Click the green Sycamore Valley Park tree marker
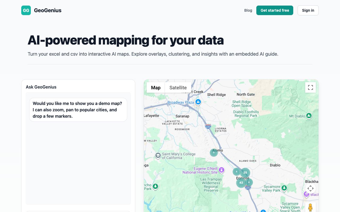Screen dimensions: 340x212 (x=284, y=188)
